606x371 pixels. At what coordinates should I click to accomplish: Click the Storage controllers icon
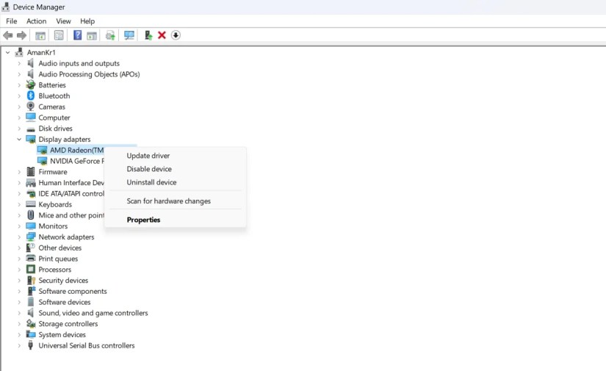(x=31, y=323)
